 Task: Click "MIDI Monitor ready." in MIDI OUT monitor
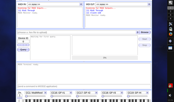tap(96, 15)
